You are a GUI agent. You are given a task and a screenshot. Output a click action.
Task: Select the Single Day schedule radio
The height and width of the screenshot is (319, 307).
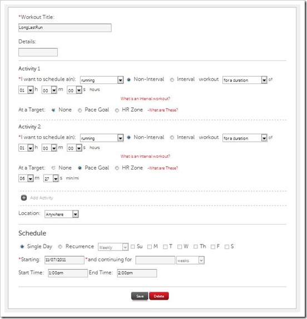click(x=22, y=247)
